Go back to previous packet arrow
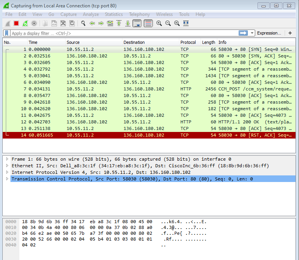This screenshot has height=260, width=299. [x=92, y=23]
